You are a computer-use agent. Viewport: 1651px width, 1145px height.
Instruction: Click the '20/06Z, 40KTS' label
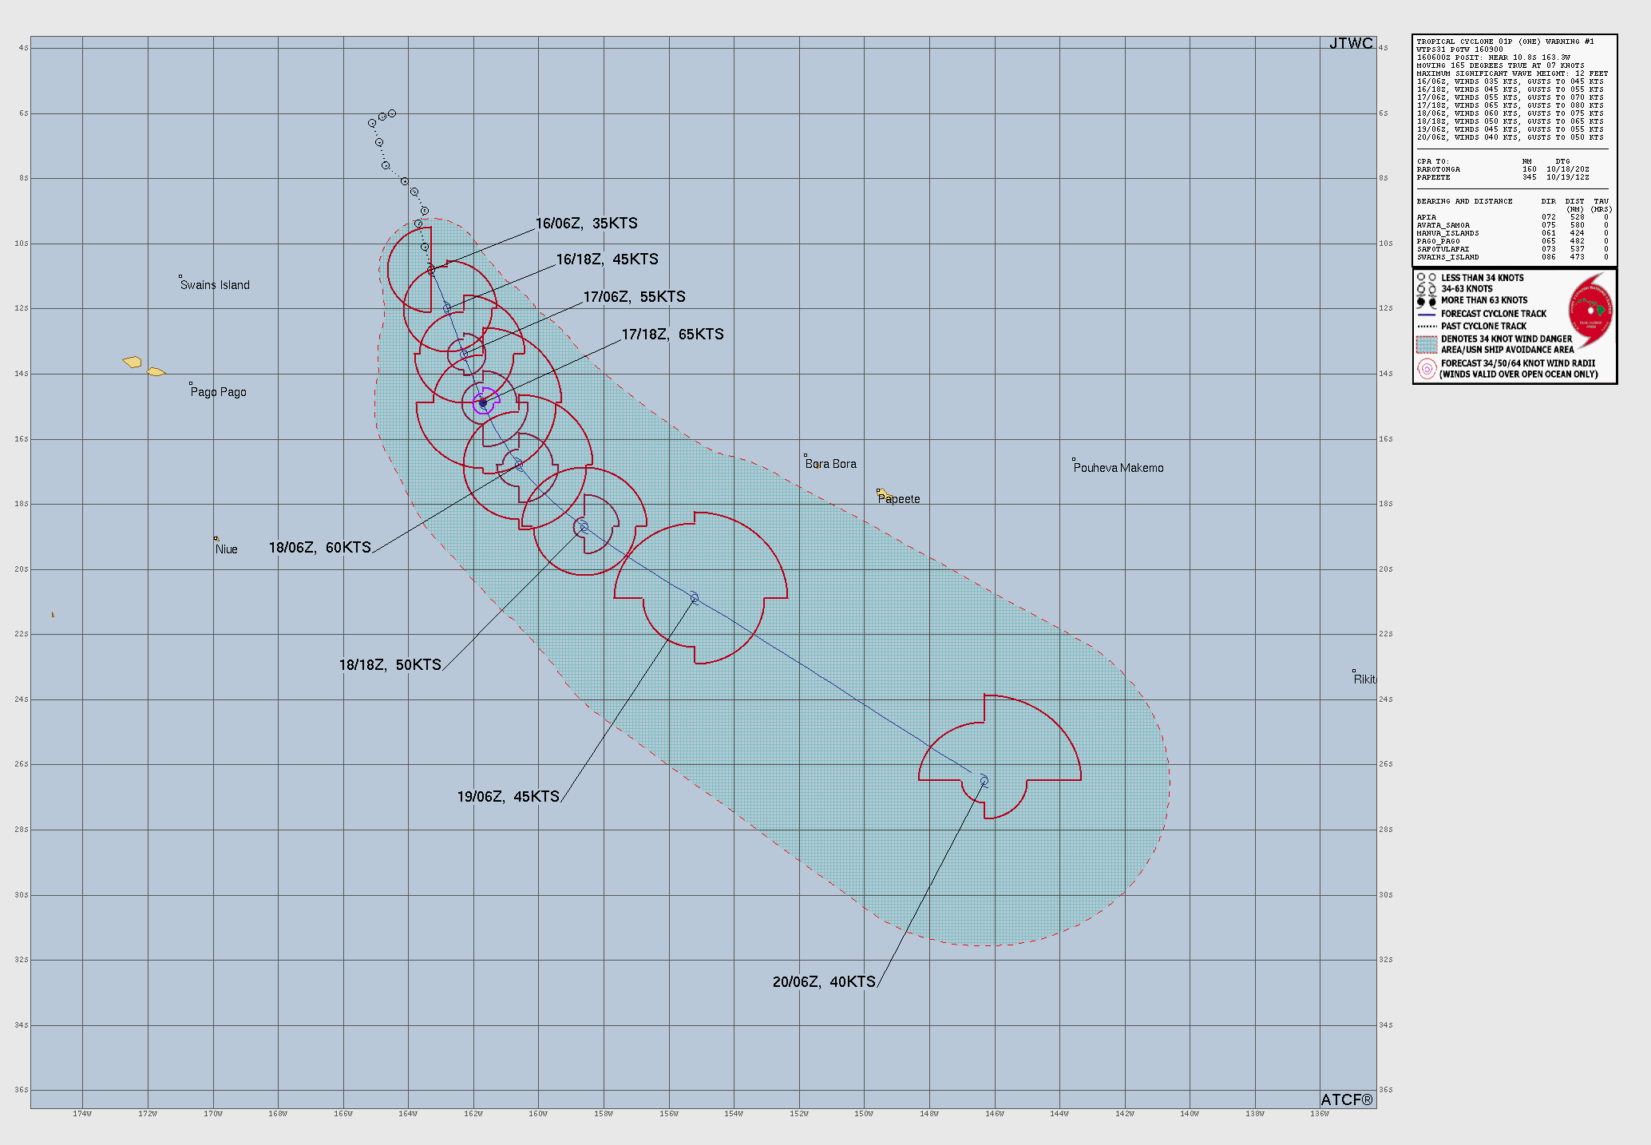(x=824, y=982)
